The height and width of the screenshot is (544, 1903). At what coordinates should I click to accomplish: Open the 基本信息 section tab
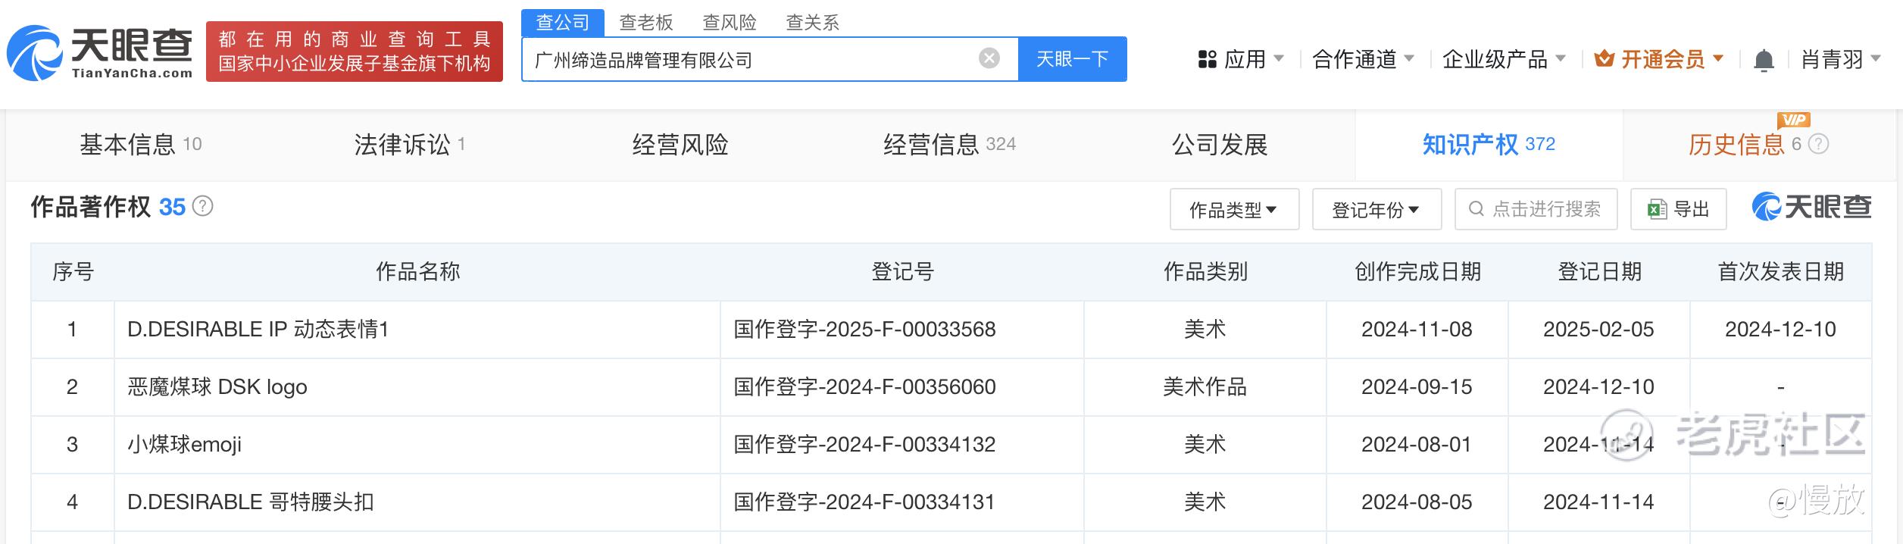click(141, 144)
